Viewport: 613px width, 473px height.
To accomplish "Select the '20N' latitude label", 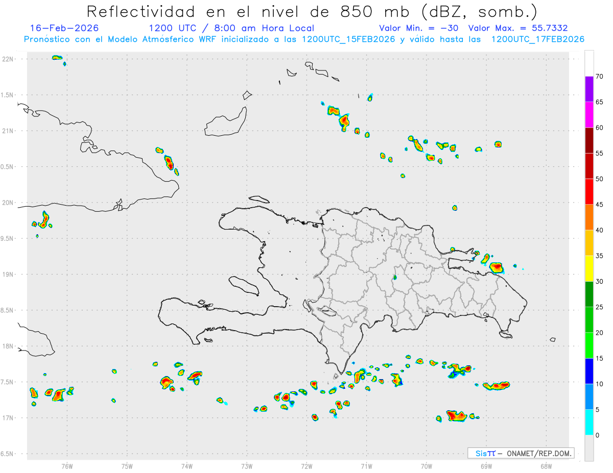I will click(x=9, y=203).
